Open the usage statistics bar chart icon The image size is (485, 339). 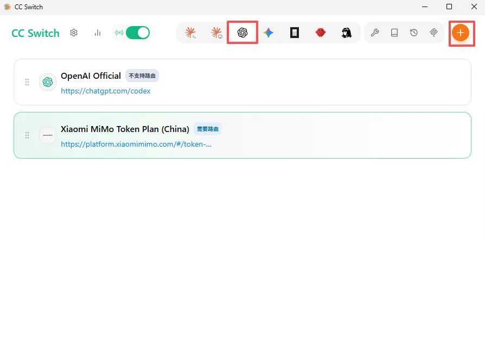98,33
